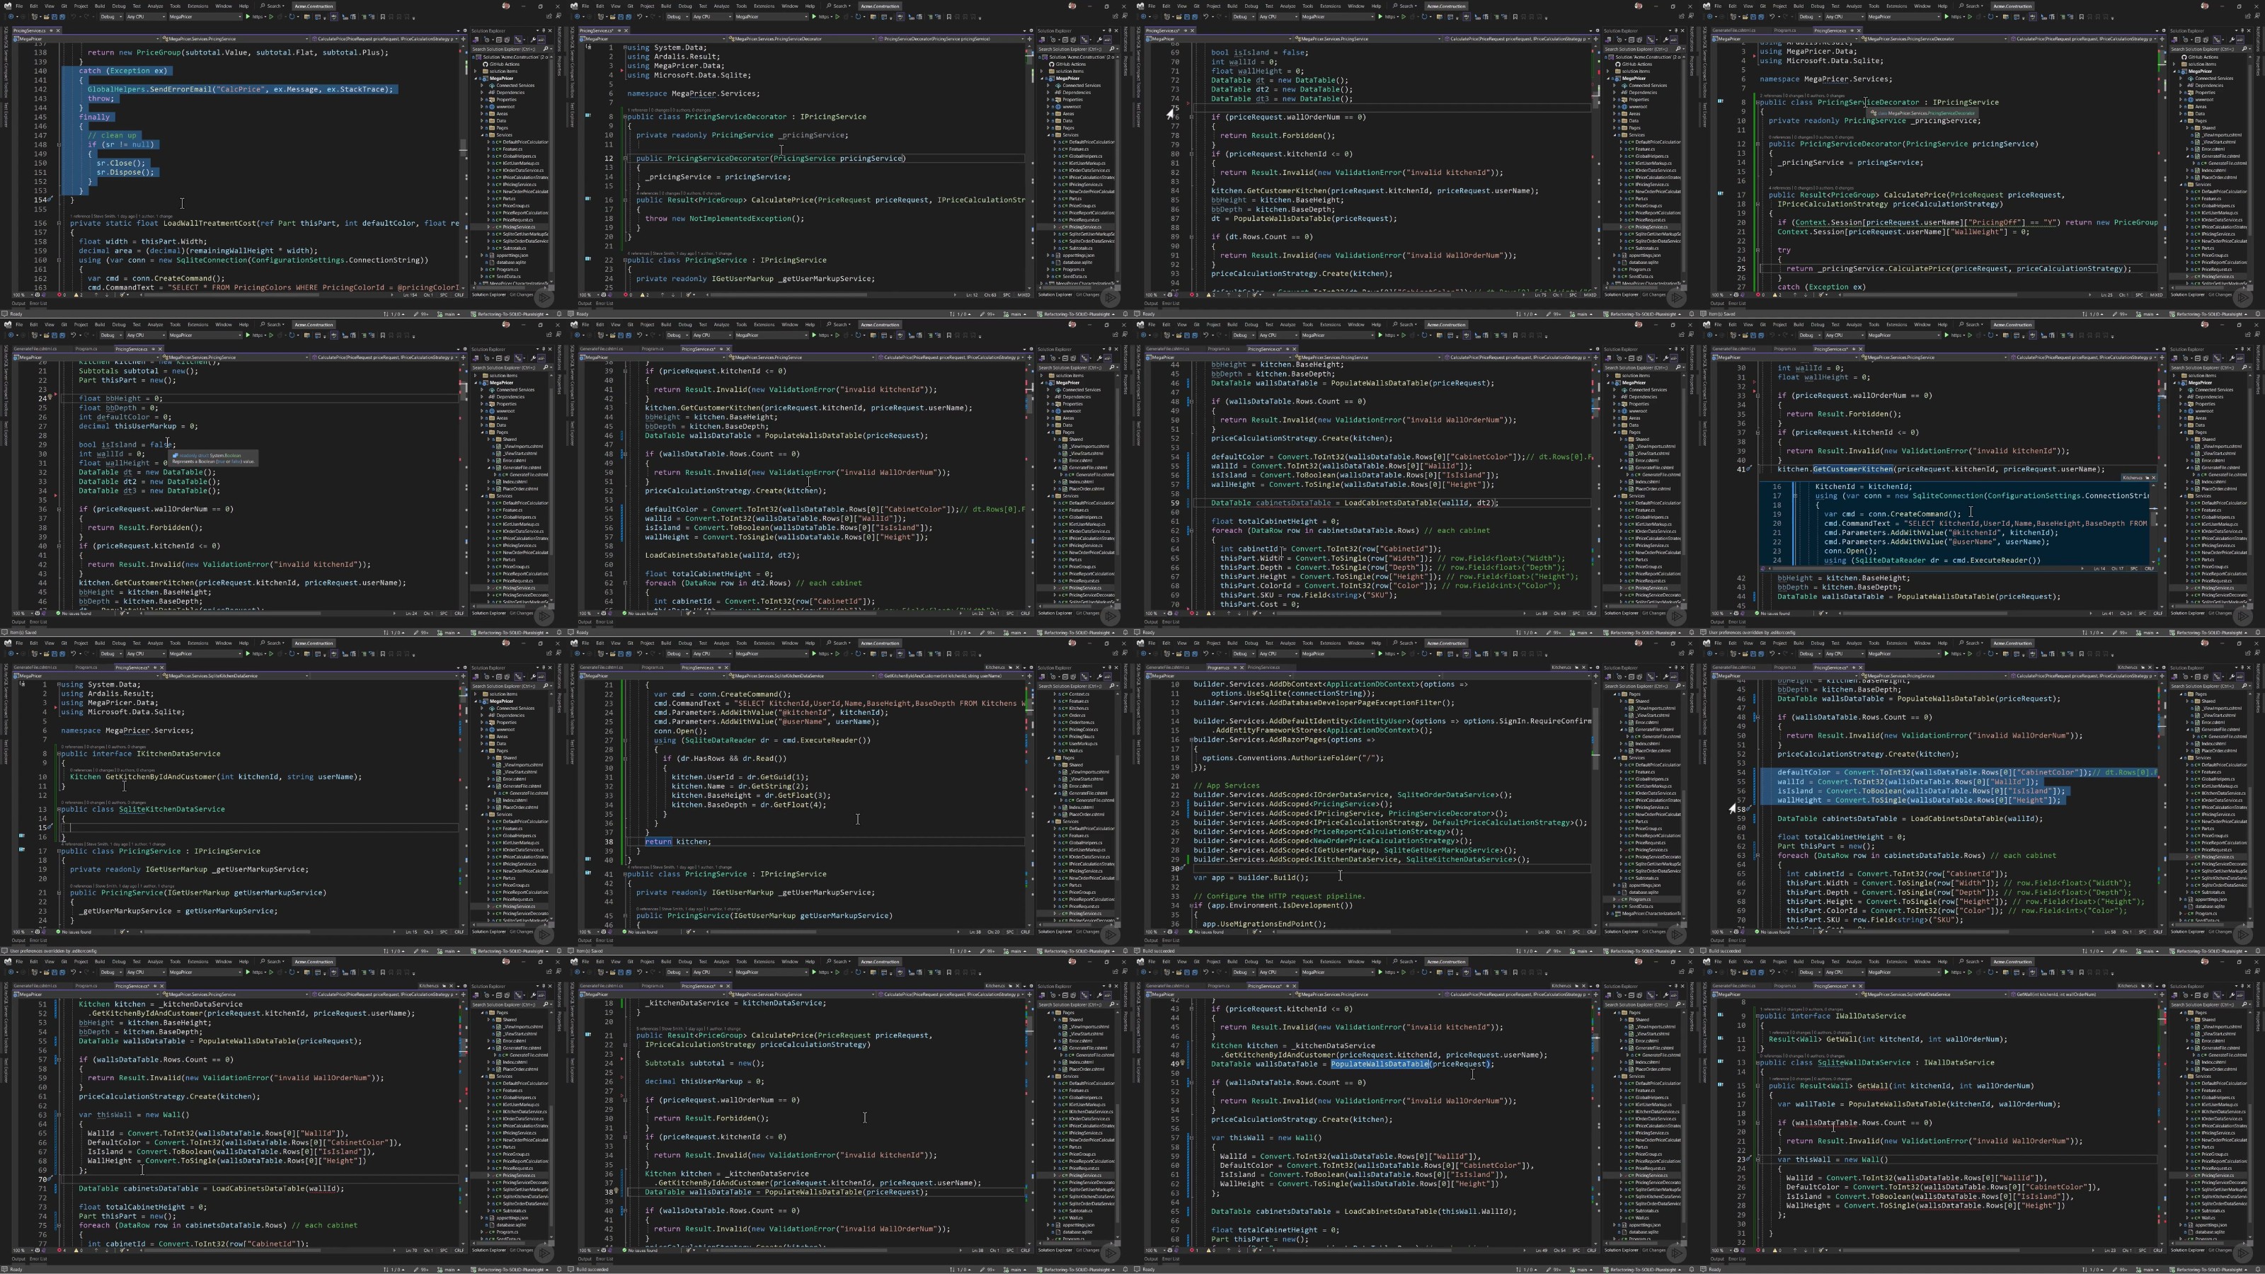2265x1274 pixels.
Task: Click Save icon in IWallDataService window toolbar
Action: click(x=1753, y=972)
